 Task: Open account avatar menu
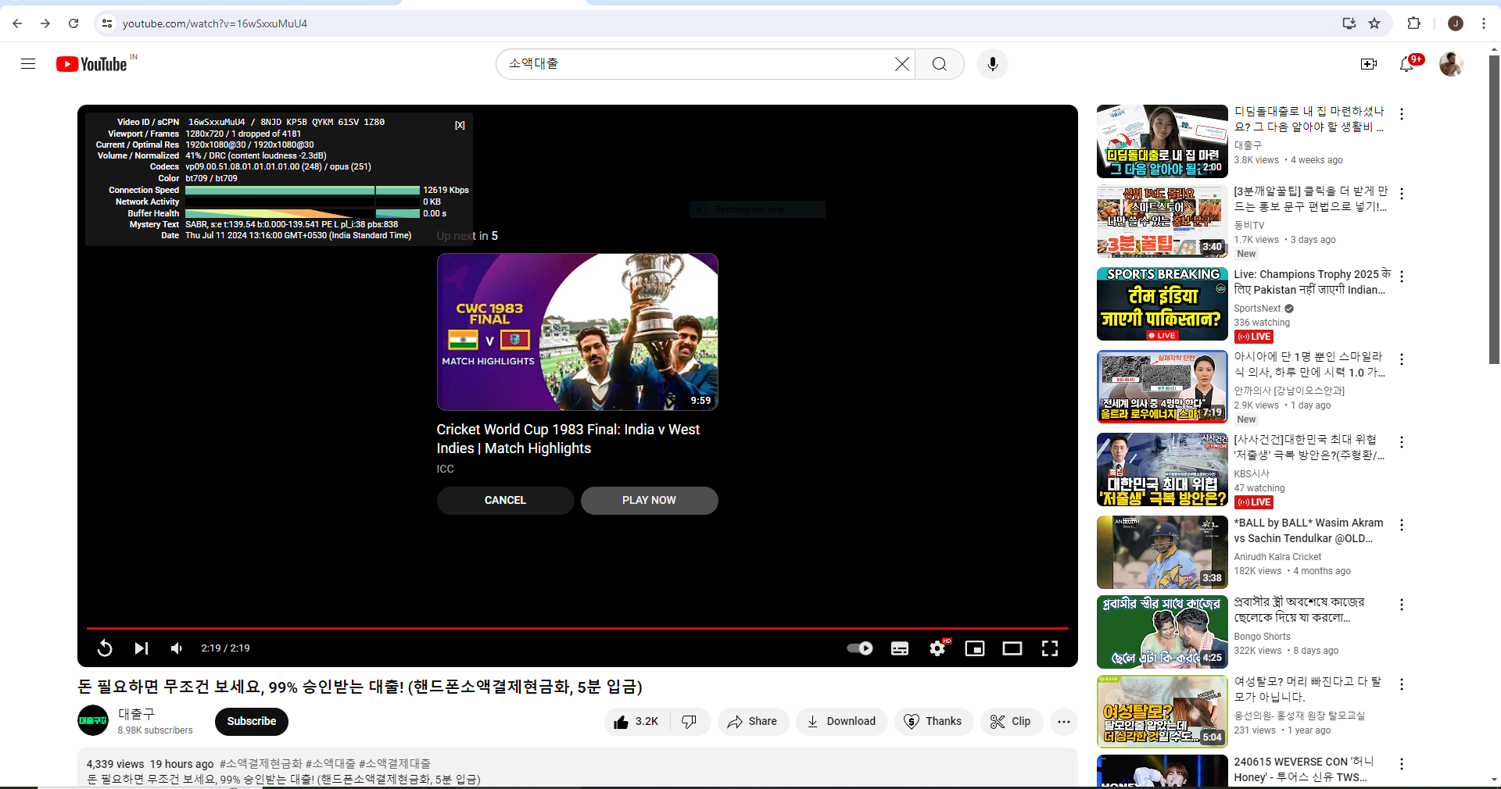pyautogui.click(x=1452, y=64)
